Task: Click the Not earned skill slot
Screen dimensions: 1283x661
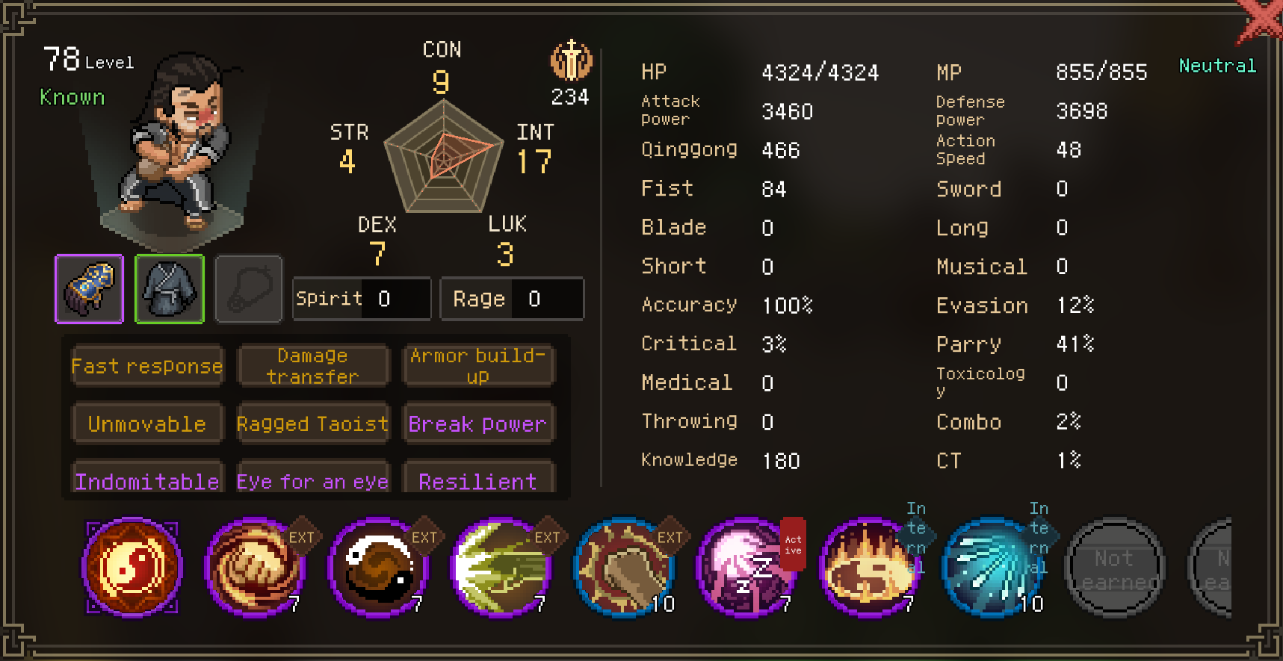Action: point(1114,567)
